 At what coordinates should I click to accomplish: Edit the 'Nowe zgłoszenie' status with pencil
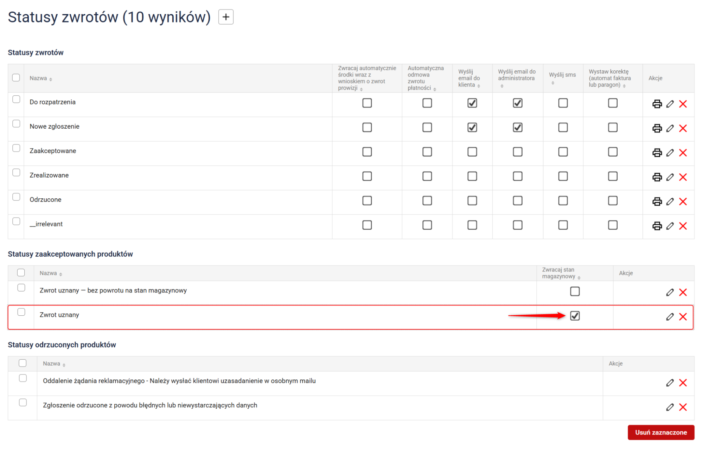670,128
